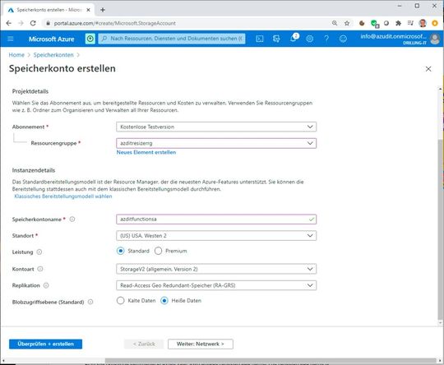444x365 pixels.
Task: Expand the Abonnement dropdown
Action: 216,127
